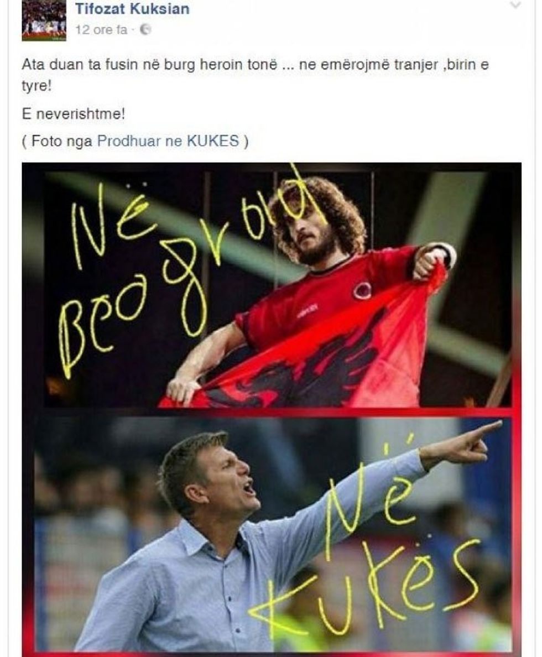Select the 'Ata duan ta fusin' text line
Screen dimensions: 542x657
256,65
